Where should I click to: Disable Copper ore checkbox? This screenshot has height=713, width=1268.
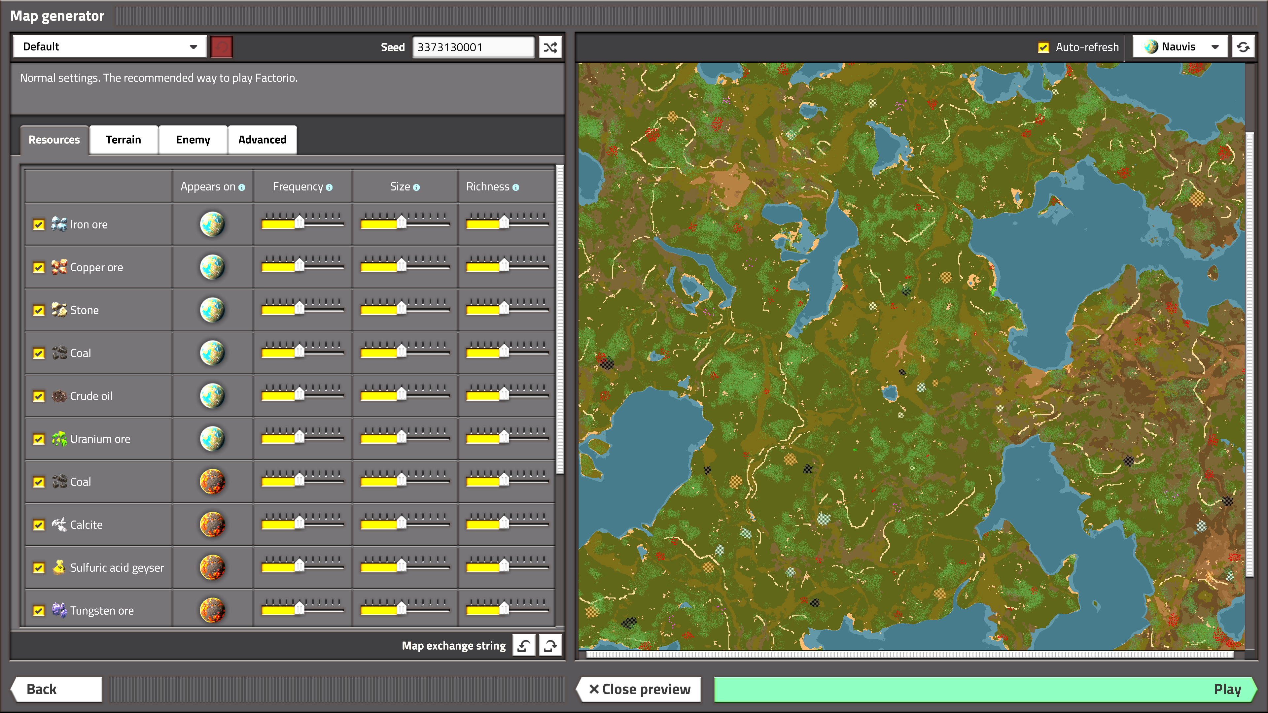(38, 268)
